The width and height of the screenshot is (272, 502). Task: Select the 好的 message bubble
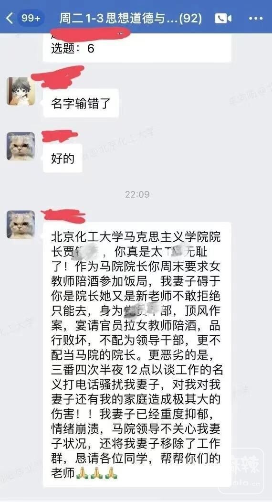(x=63, y=158)
